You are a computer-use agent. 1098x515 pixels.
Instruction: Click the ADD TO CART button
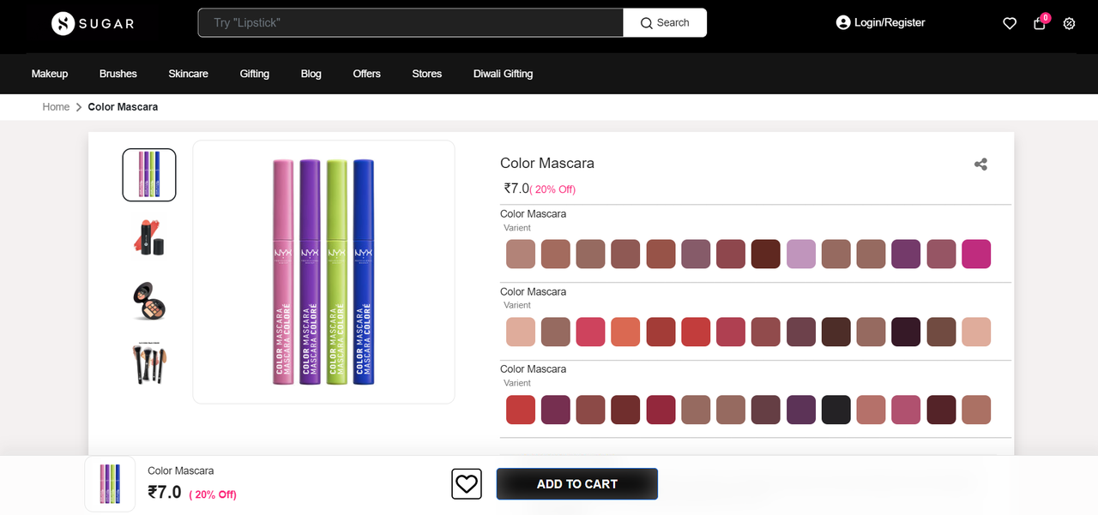pyautogui.click(x=576, y=484)
